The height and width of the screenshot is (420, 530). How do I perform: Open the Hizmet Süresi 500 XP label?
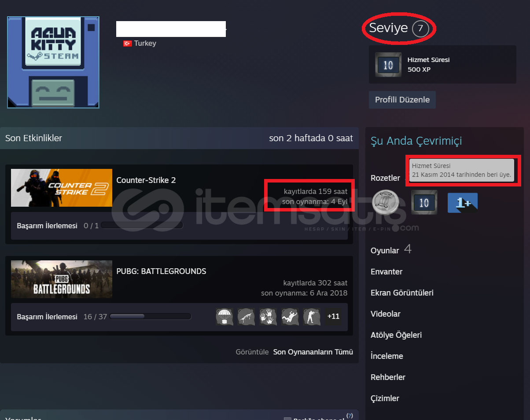428,64
